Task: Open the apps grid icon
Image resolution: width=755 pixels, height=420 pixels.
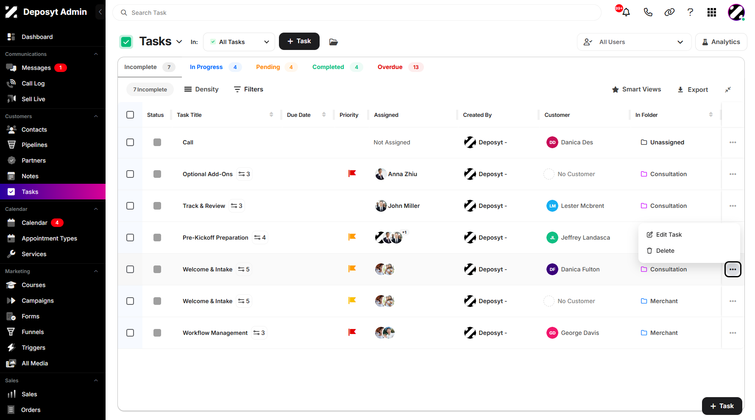Action: pyautogui.click(x=712, y=12)
